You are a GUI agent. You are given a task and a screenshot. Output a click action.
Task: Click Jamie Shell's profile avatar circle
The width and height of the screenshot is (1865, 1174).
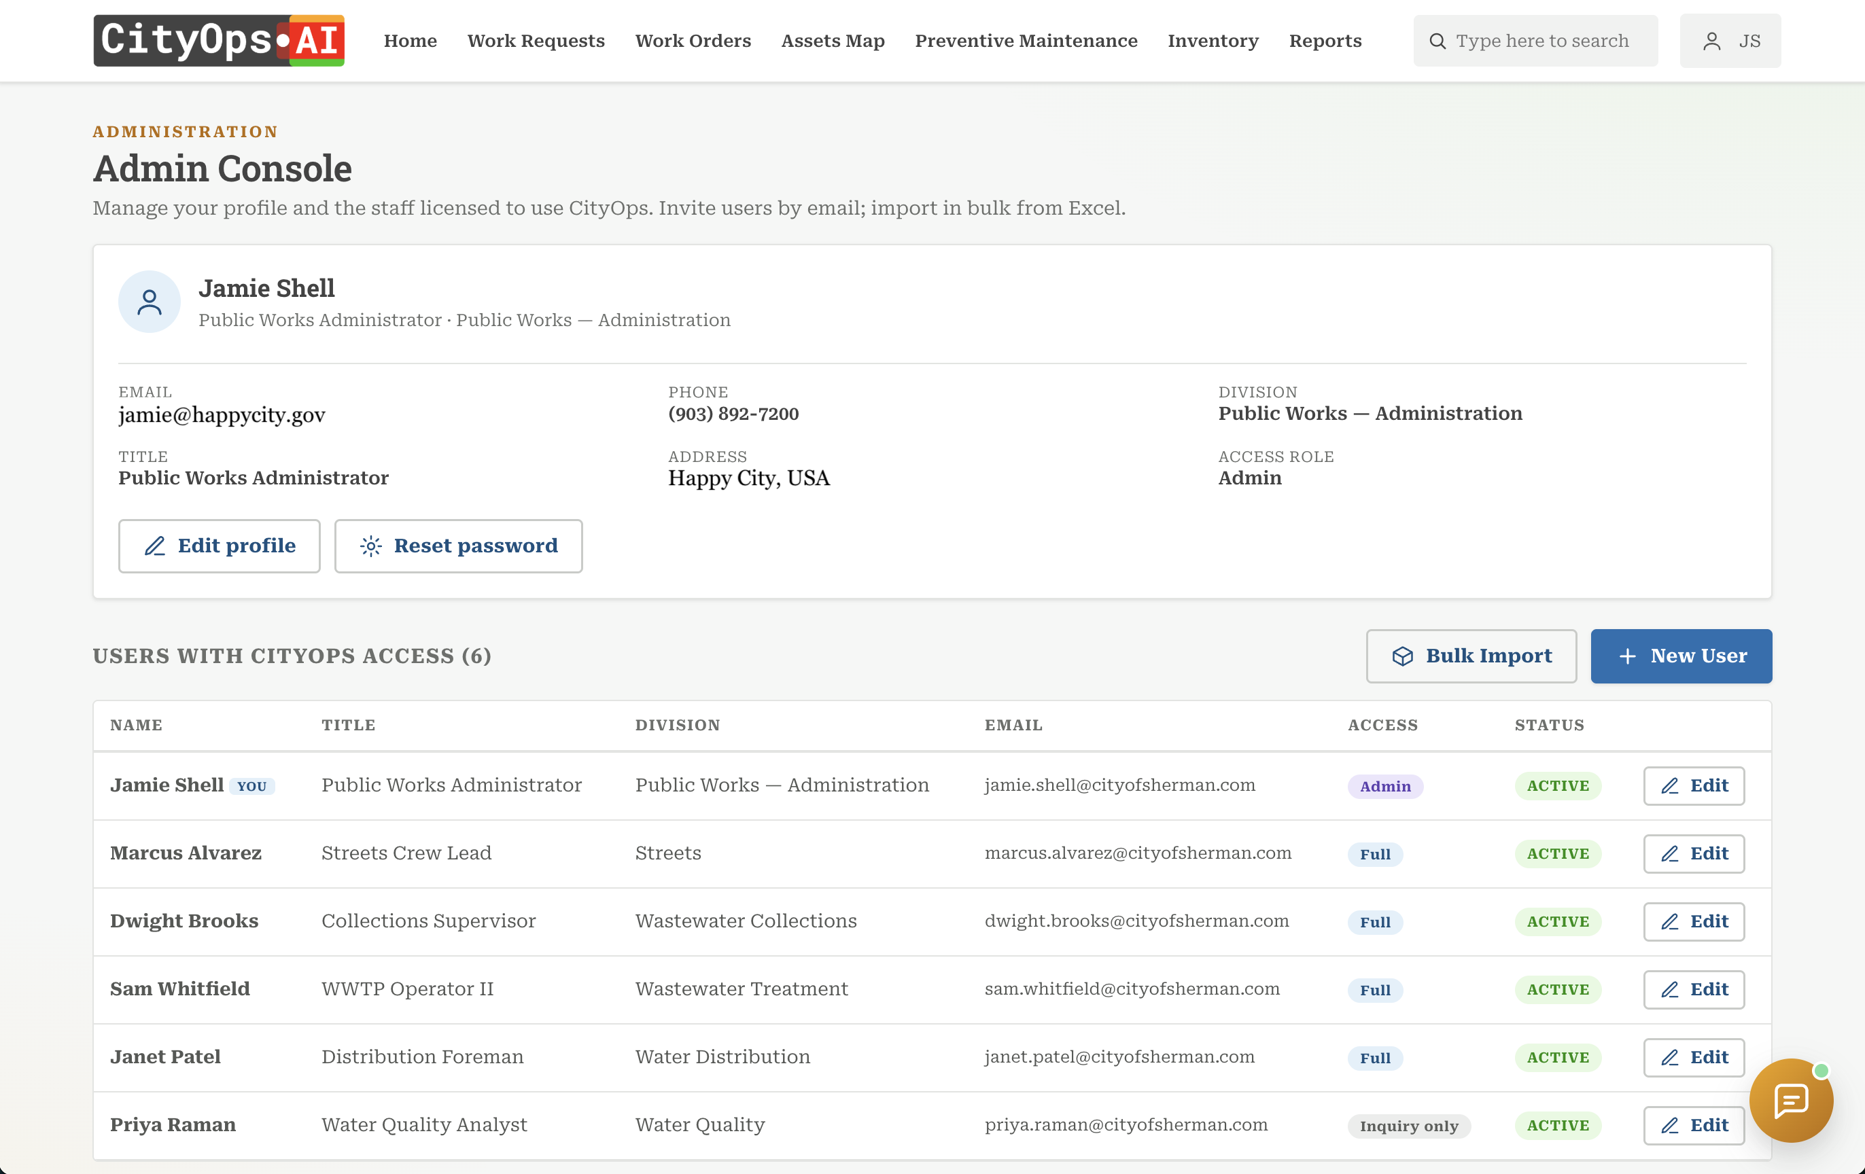click(150, 301)
